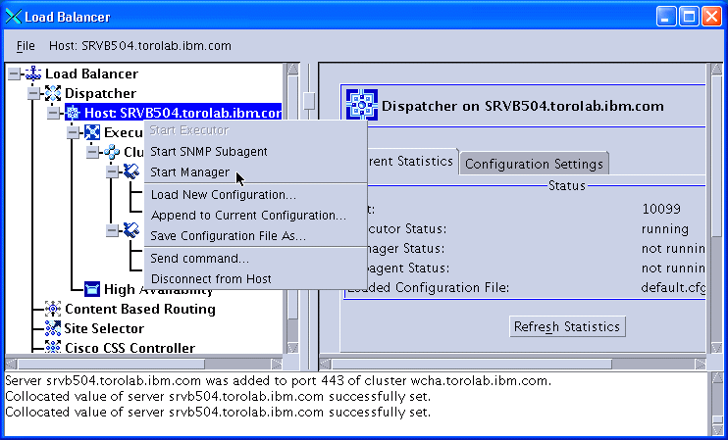The width and height of the screenshot is (728, 440).
Task: Click the default.cfg configuration file value
Action: click(x=673, y=288)
